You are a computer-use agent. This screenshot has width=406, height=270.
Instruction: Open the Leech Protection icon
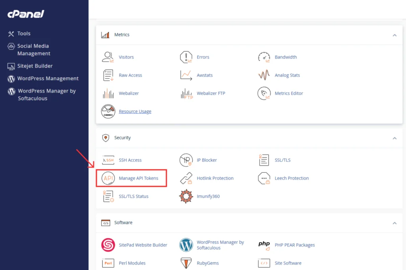pos(264,178)
